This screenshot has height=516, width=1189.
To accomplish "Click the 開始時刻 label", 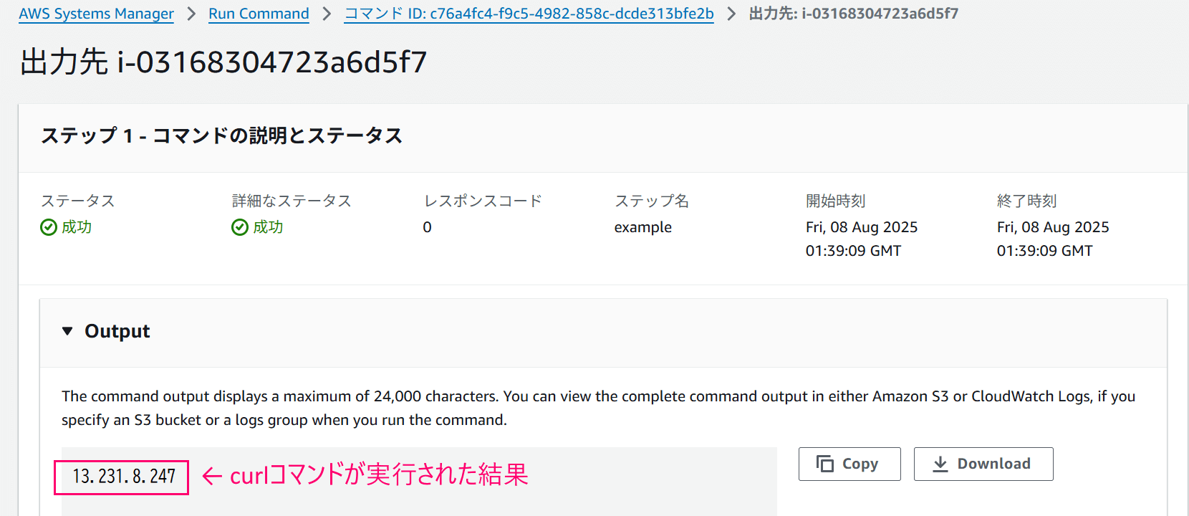I will tap(836, 201).
